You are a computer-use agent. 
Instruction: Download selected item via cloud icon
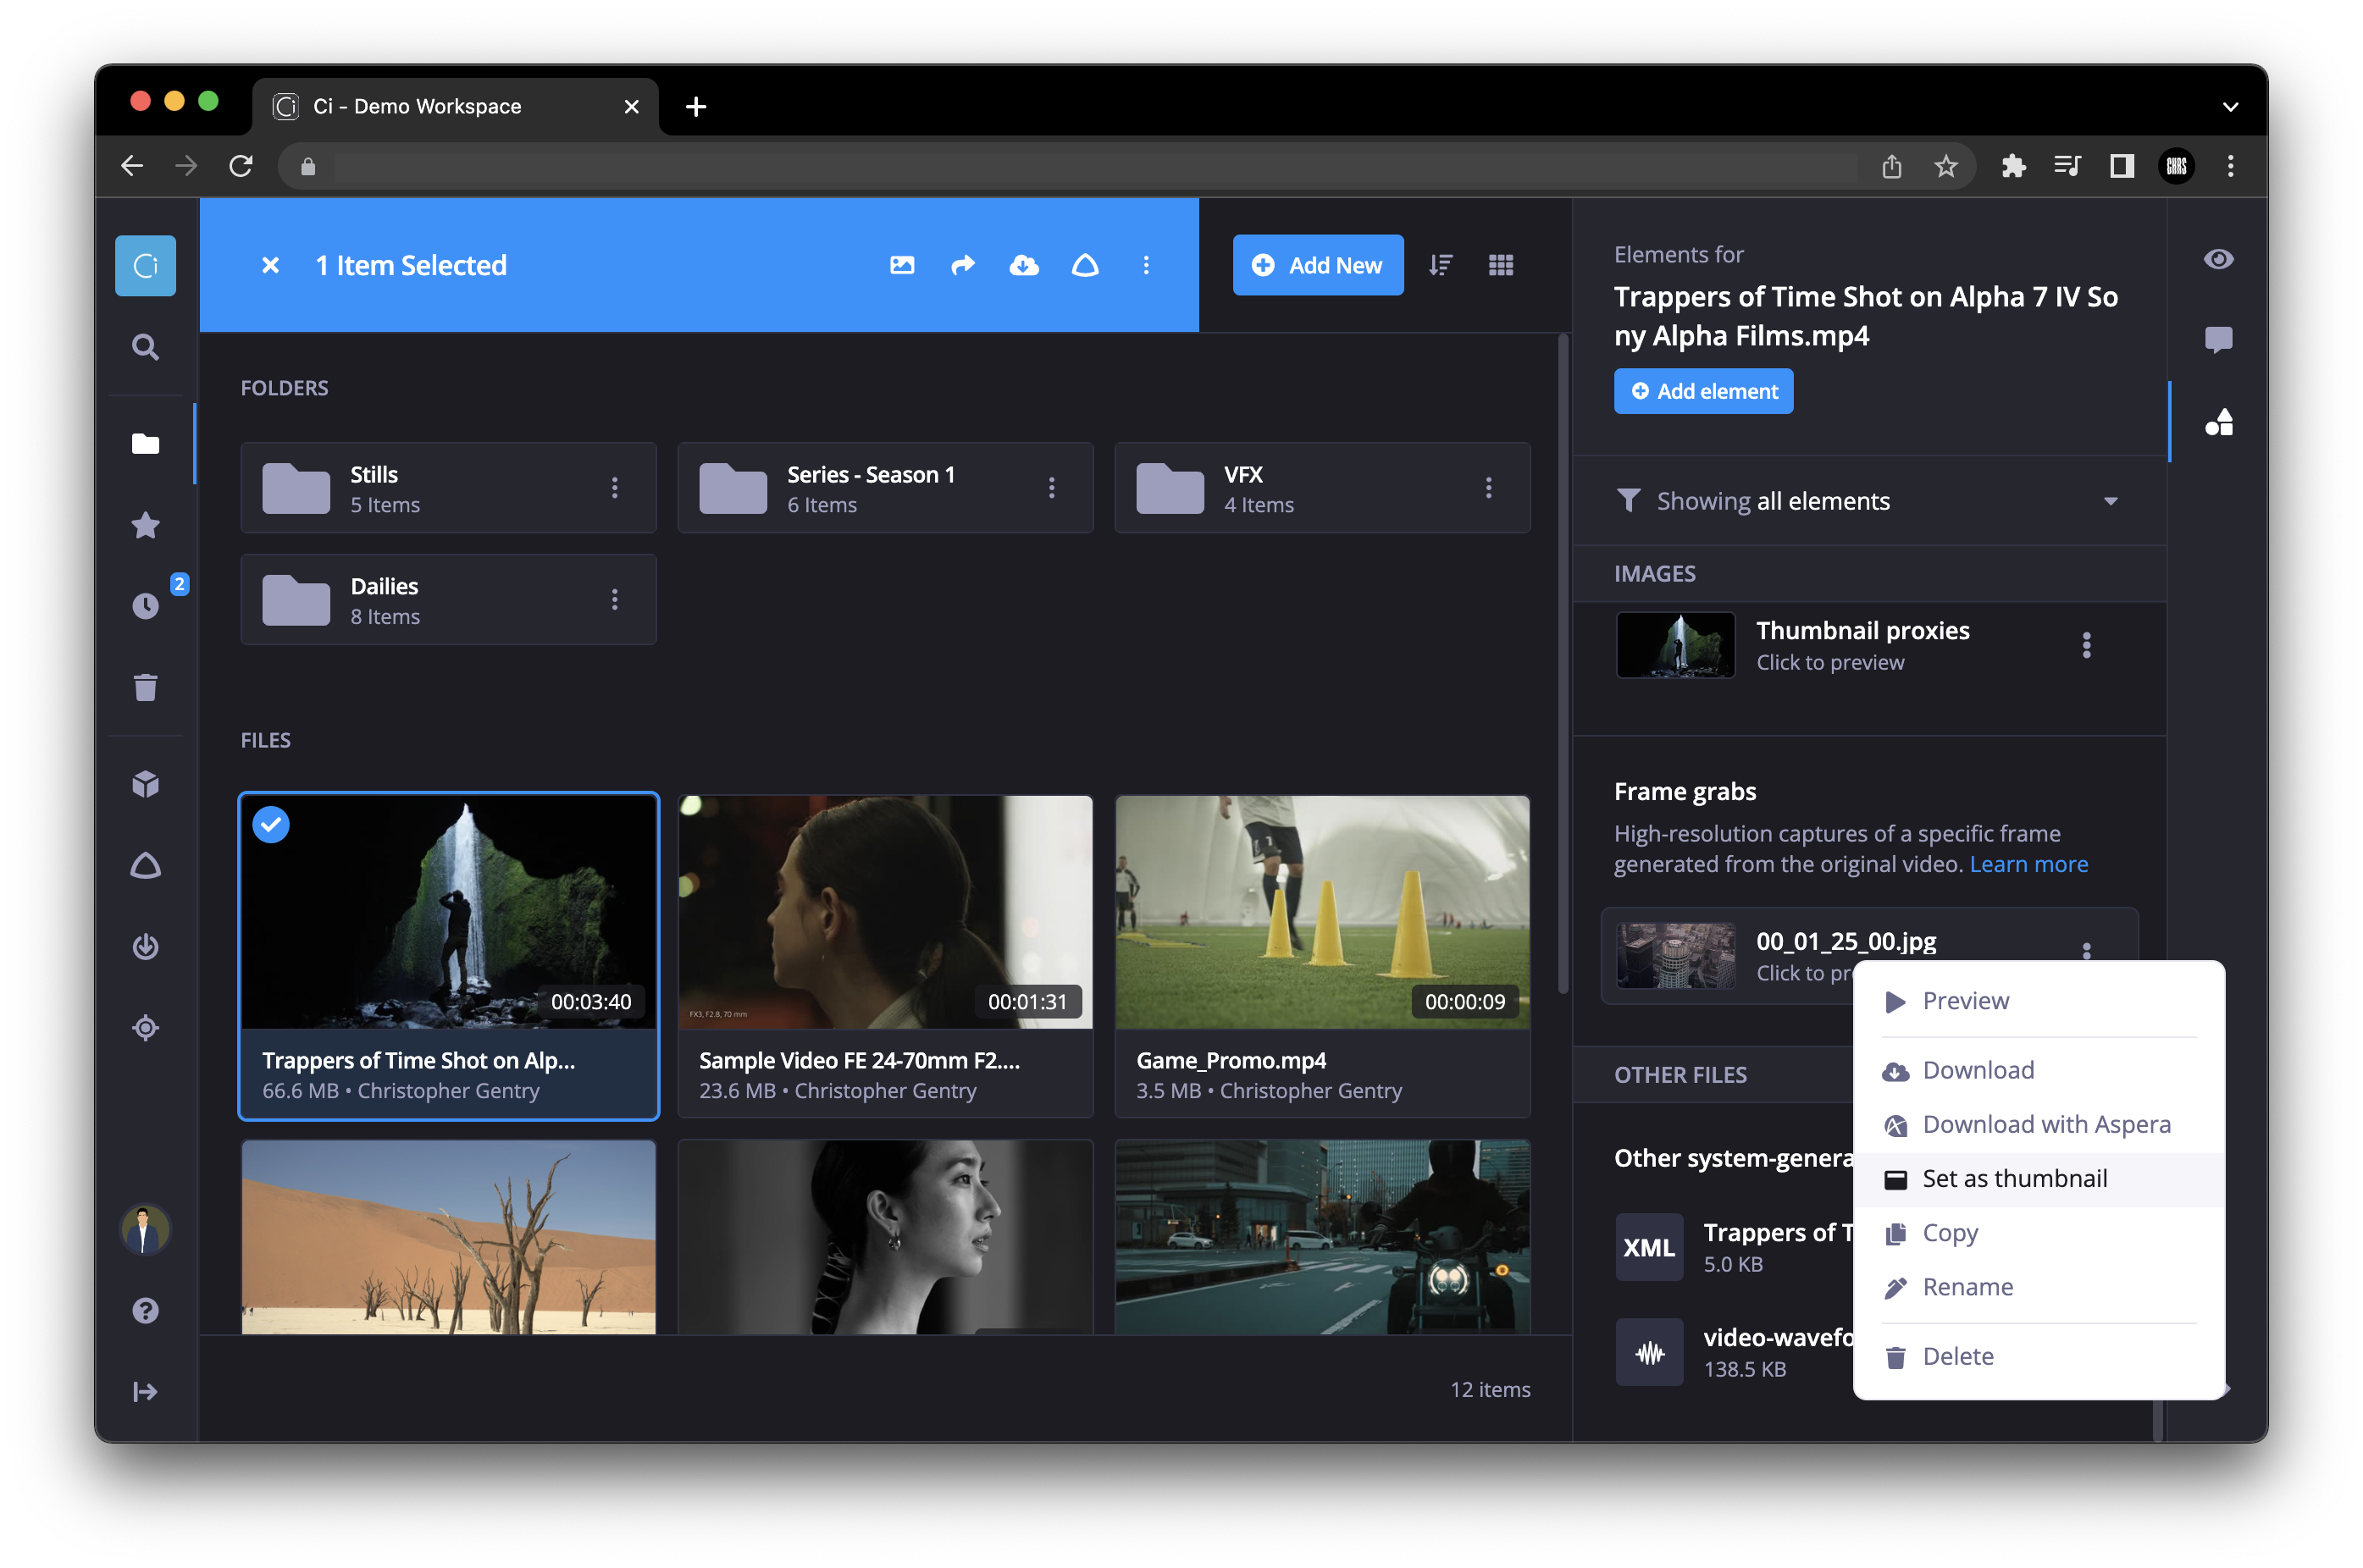pos(1023,265)
